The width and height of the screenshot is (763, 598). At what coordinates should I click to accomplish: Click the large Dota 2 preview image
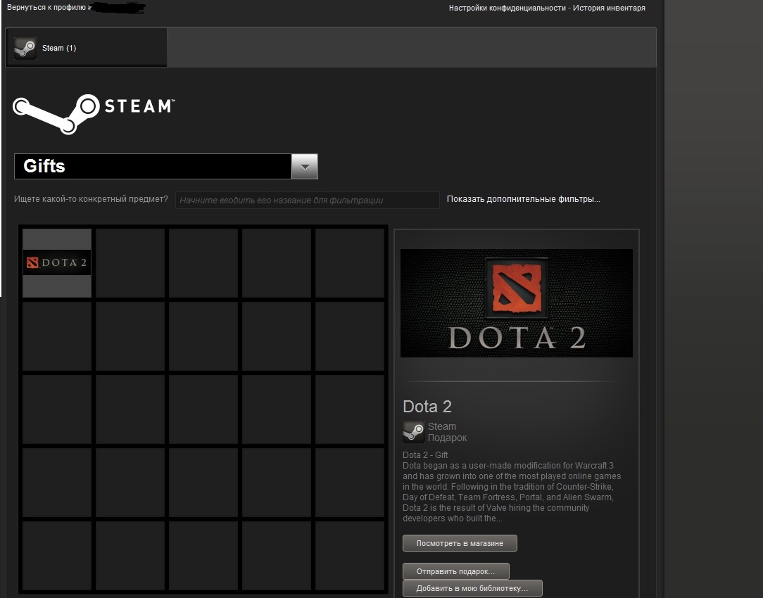(516, 303)
